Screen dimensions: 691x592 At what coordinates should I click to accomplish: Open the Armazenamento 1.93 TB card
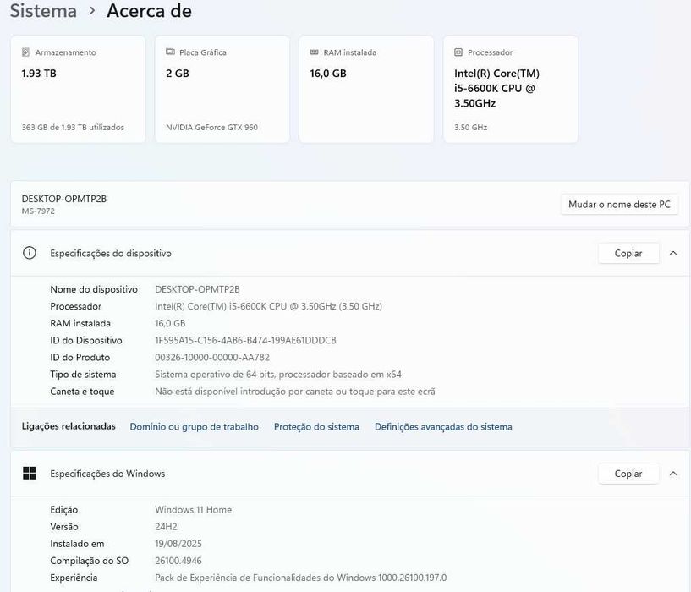pyautogui.click(x=78, y=89)
